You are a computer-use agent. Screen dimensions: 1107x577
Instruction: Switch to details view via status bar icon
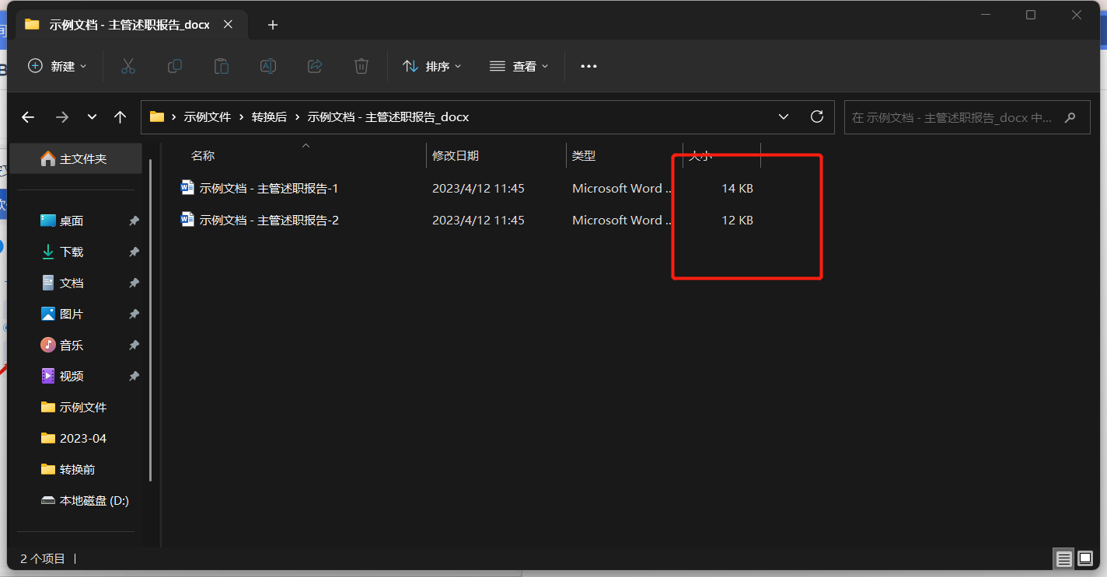click(x=1063, y=558)
